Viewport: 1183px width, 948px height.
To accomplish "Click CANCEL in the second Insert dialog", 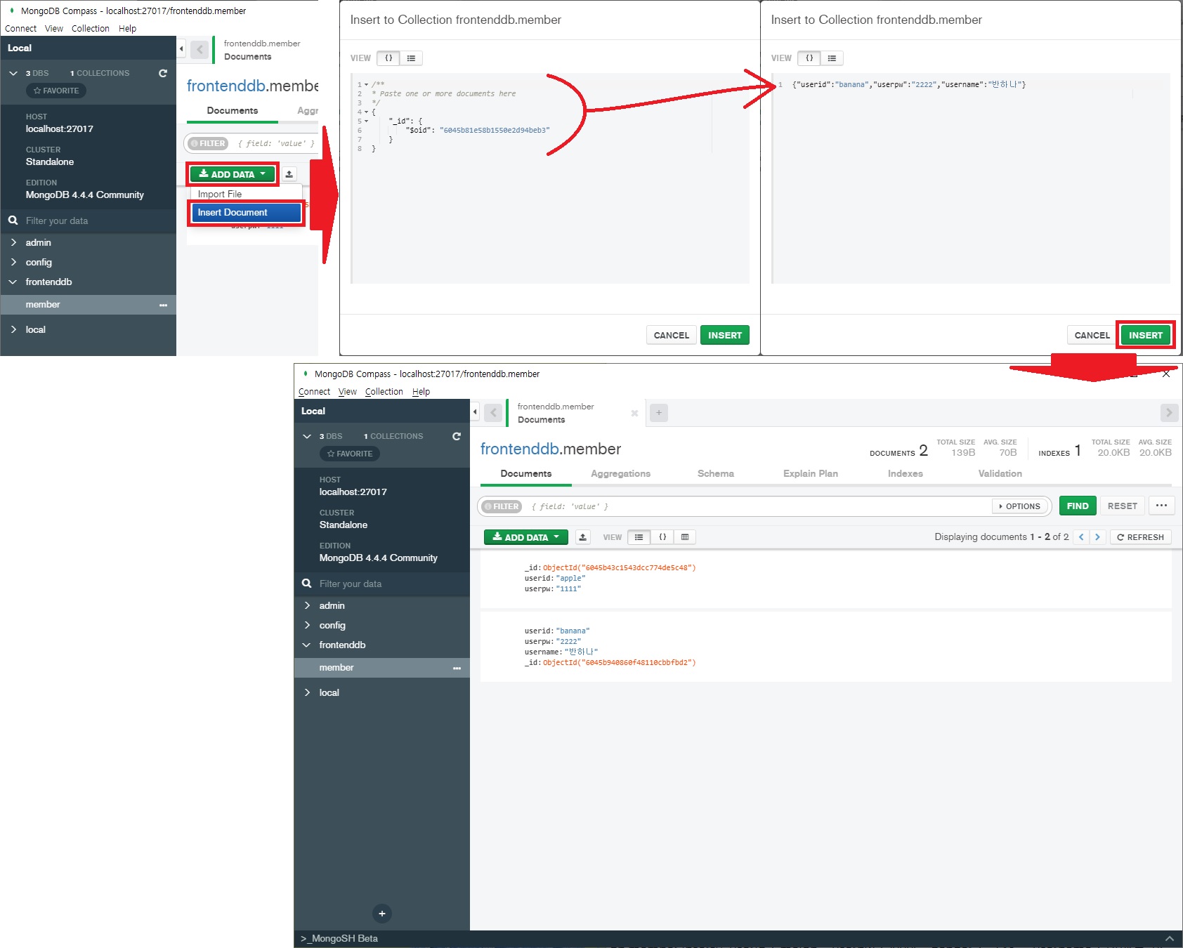I will point(1092,335).
